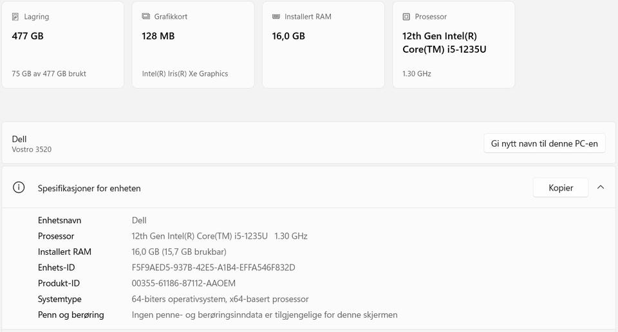Open the Prosessor i5-1235U card
The height and width of the screenshot is (332, 618).
(x=454, y=45)
